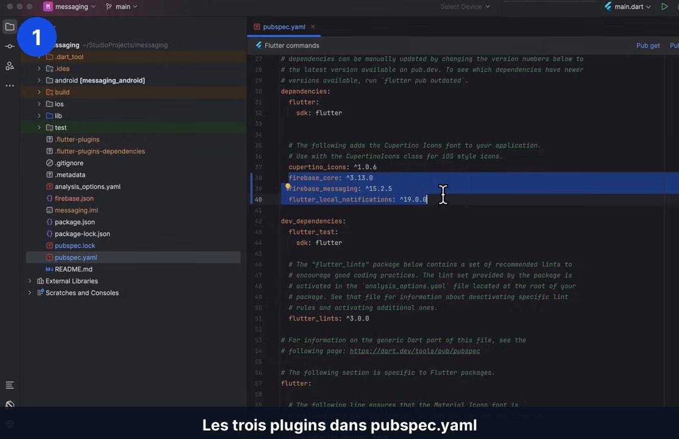Select .flutter-plugins file
The height and width of the screenshot is (439, 679).
77,140
